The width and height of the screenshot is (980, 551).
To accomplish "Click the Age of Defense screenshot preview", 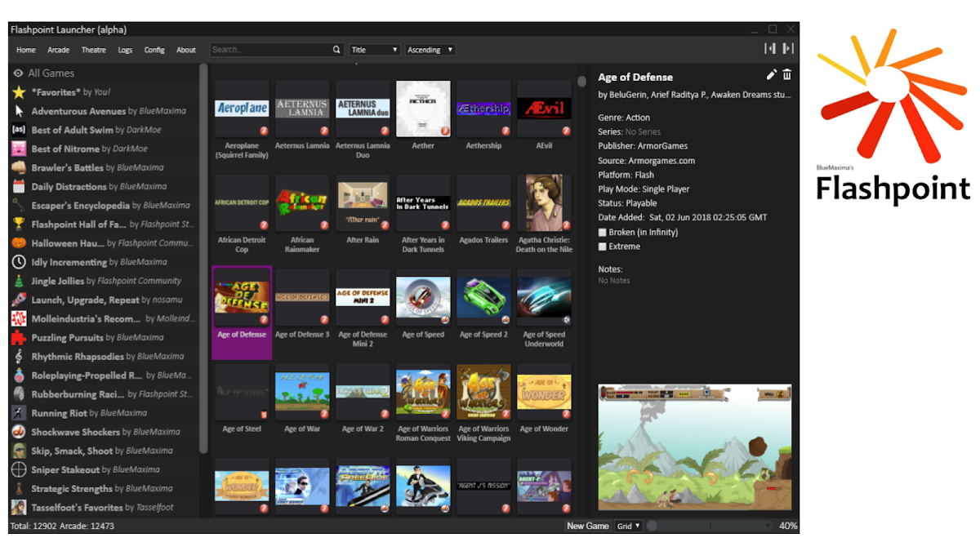I will click(695, 447).
